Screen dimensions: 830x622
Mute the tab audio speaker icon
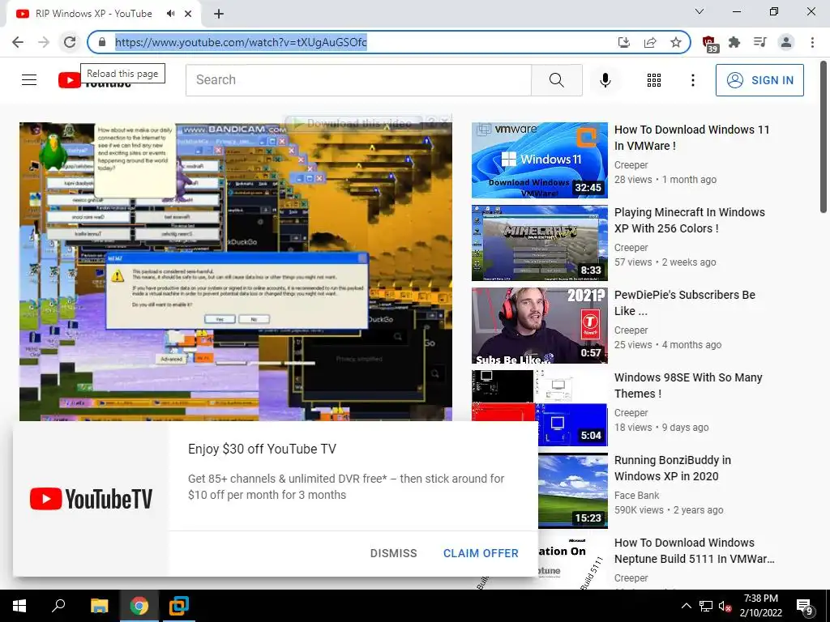(x=170, y=14)
